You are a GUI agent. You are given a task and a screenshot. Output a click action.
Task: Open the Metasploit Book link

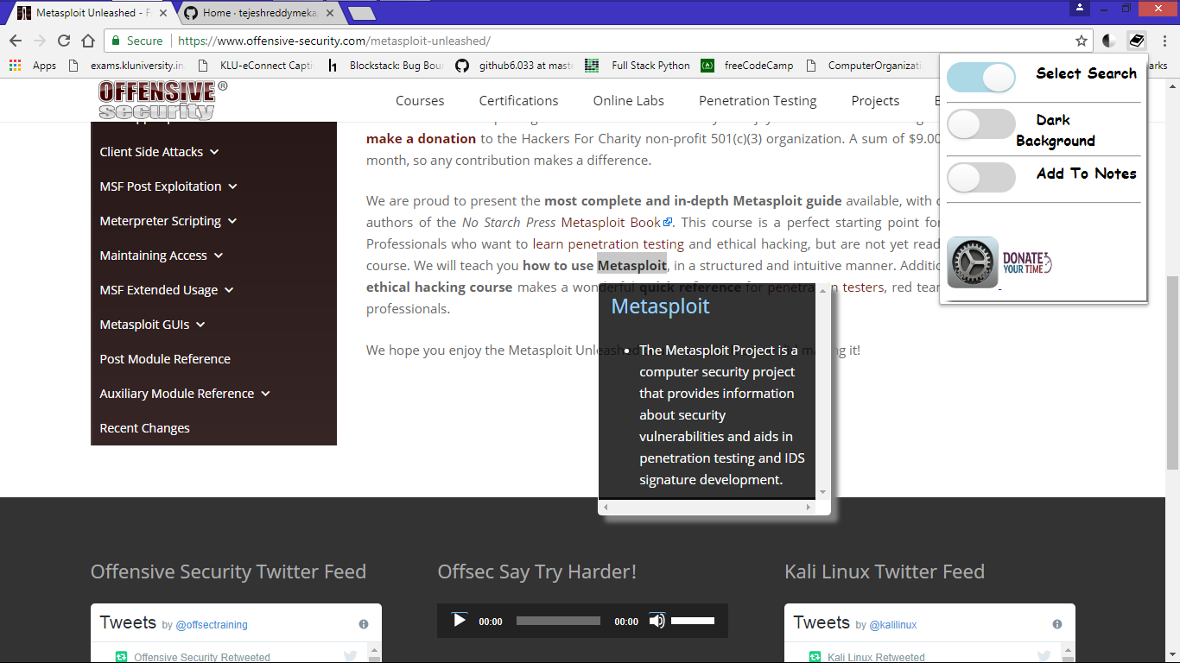pos(611,222)
